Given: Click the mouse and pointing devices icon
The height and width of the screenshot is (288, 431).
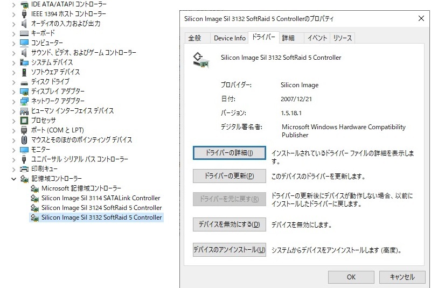Looking at the screenshot, I should point(24,140).
